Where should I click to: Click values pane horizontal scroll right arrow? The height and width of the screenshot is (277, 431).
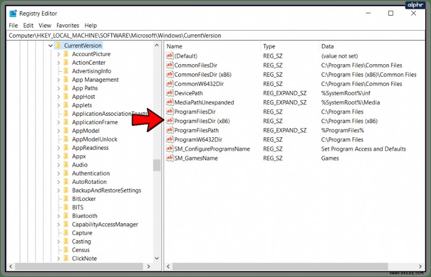point(420,267)
